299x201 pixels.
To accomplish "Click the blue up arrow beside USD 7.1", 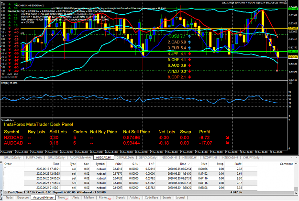I will coord(189,36).
